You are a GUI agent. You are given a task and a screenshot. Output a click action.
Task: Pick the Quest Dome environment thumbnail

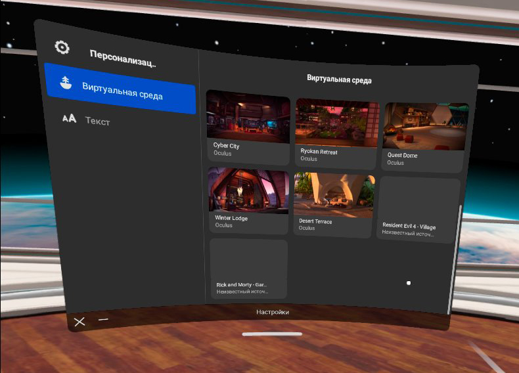tap(425, 126)
